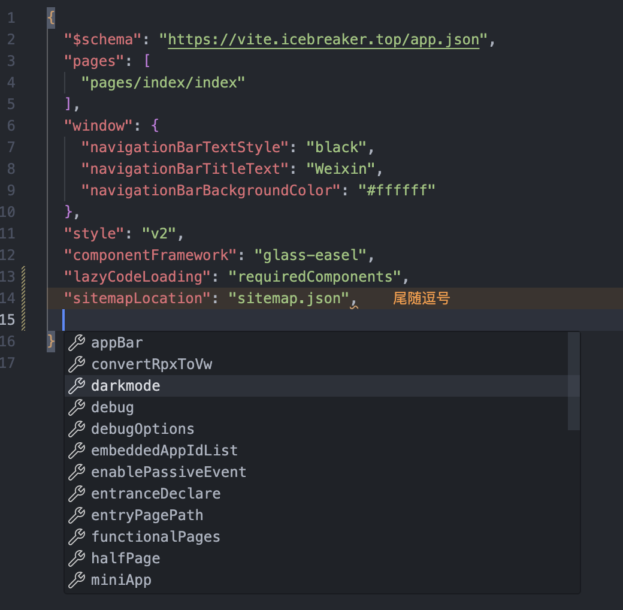
Task: Click the wrench icon beside debug
Action: click(x=76, y=407)
